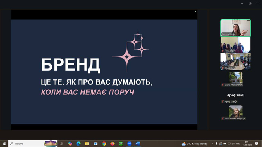Switch ENG keyboard language indicator
The height and width of the screenshot is (147, 262).
238,144
